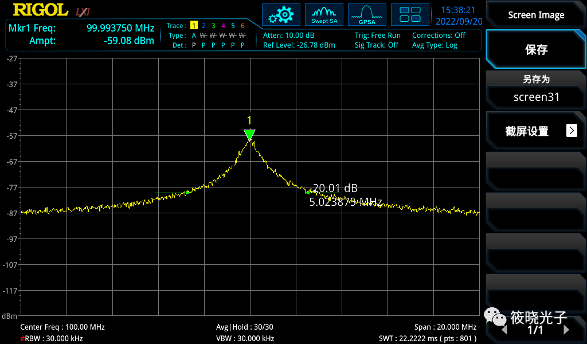587x344 pixels.
Task: Open the Screen Image menu header
Action: 536,15
